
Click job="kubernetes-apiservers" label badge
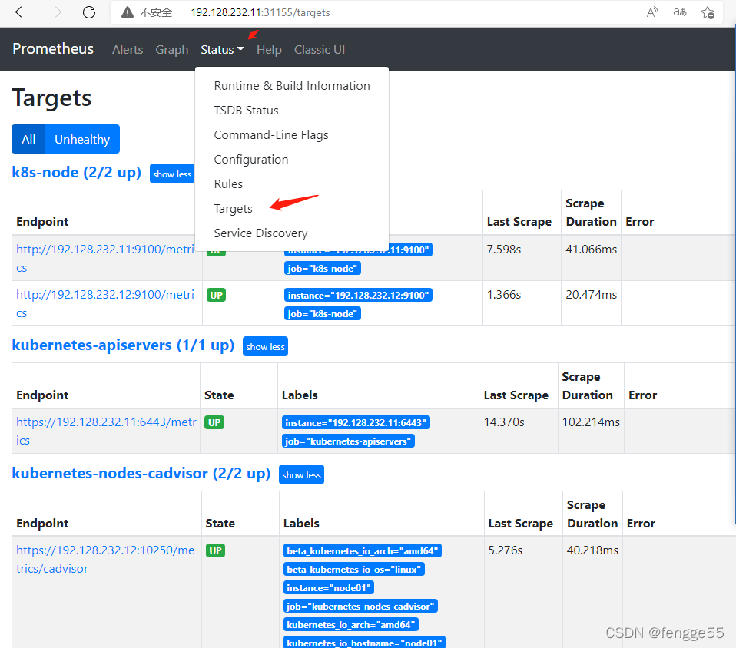pos(348,441)
